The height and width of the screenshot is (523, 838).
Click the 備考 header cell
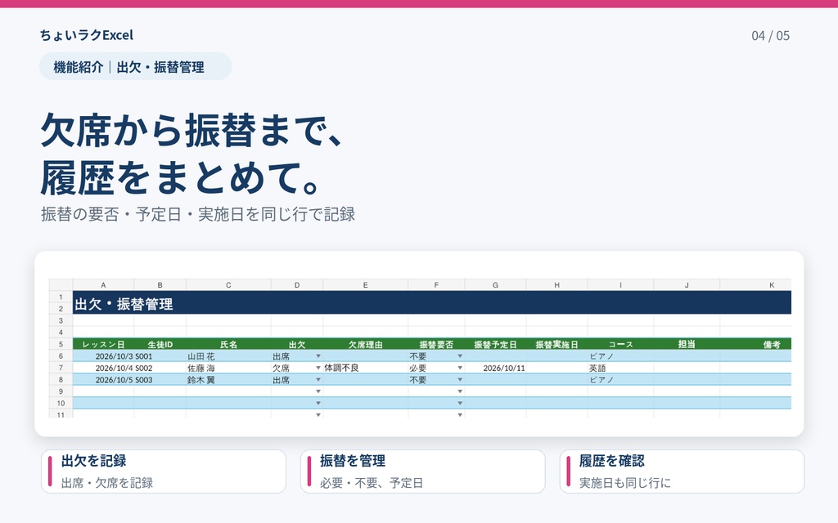[755, 344]
